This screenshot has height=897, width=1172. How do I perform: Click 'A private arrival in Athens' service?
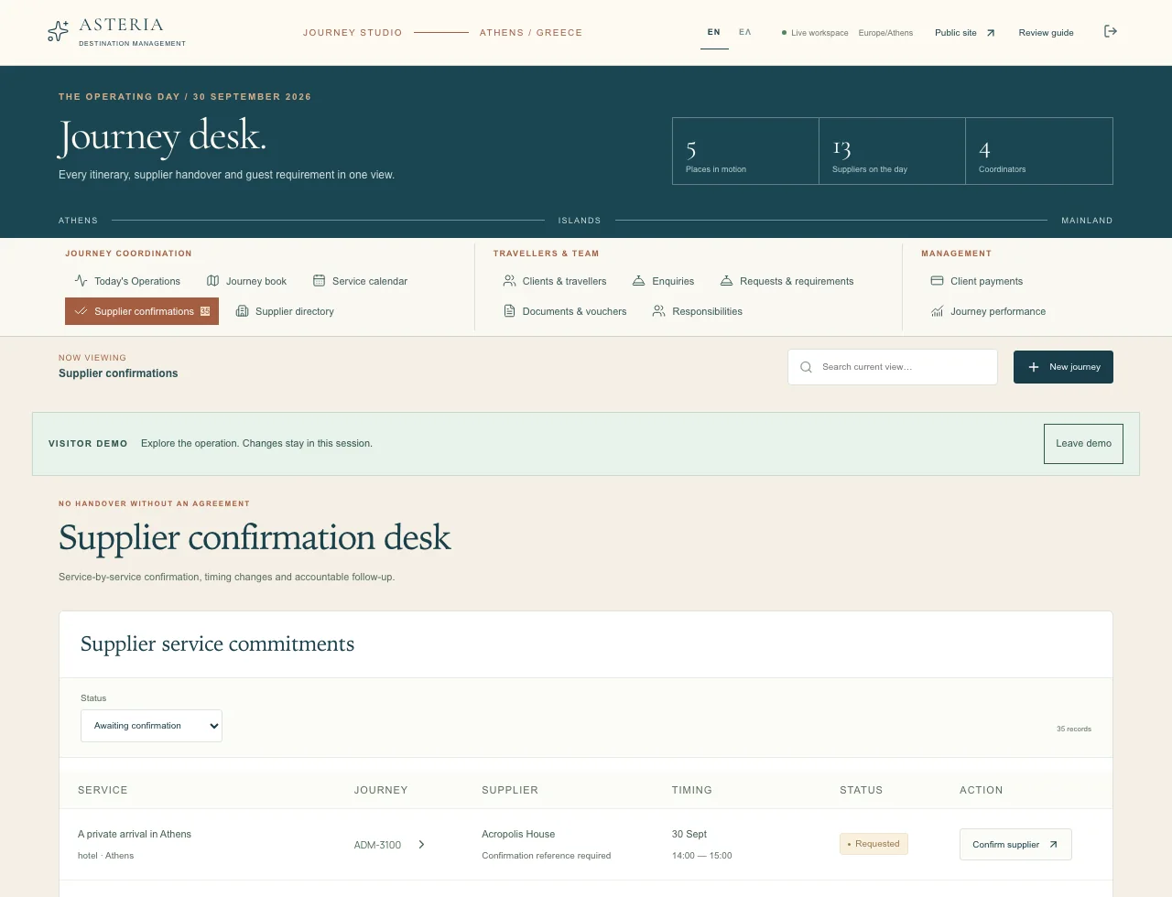(135, 834)
